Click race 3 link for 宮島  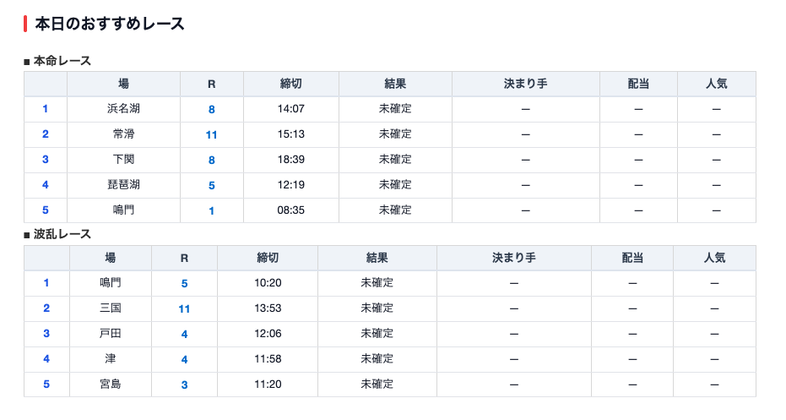[x=184, y=385]
